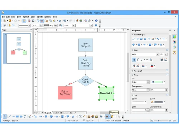Open OpenOffice Help question mark icon
The width and height of the screenshot is (179, 134).
click(96, 21)
